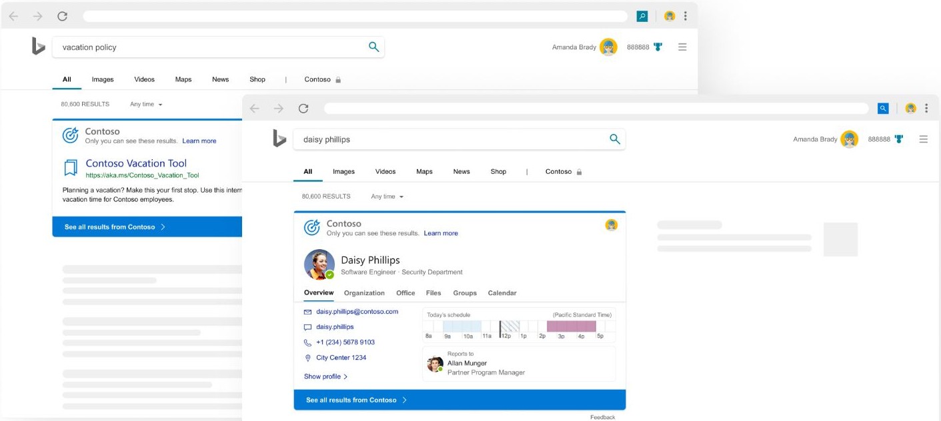Click Allan Munger's profile photo
941x421 pixels.
tap(435, 364)
